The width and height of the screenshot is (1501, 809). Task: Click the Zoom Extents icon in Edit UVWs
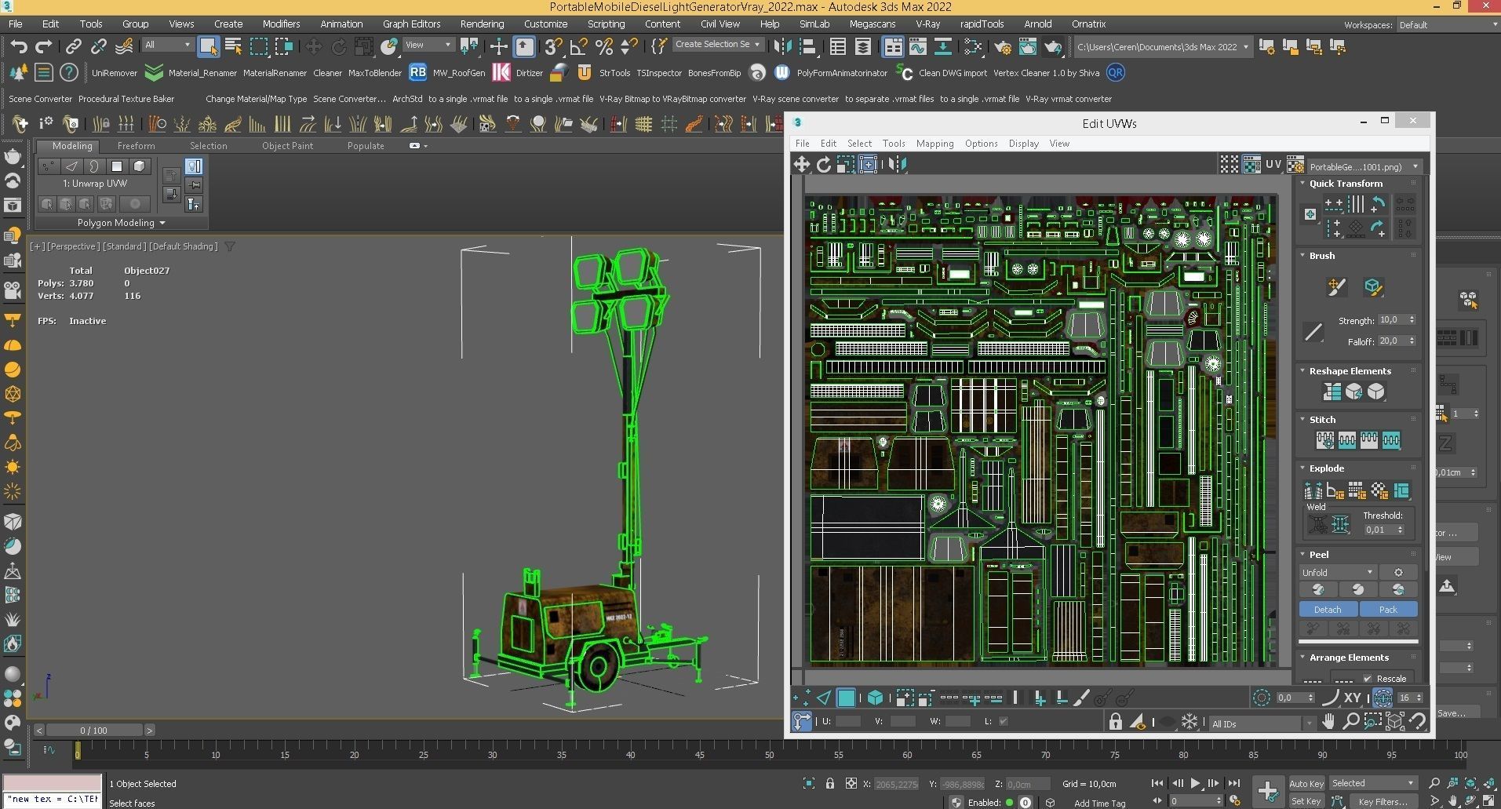point(1395,721)
